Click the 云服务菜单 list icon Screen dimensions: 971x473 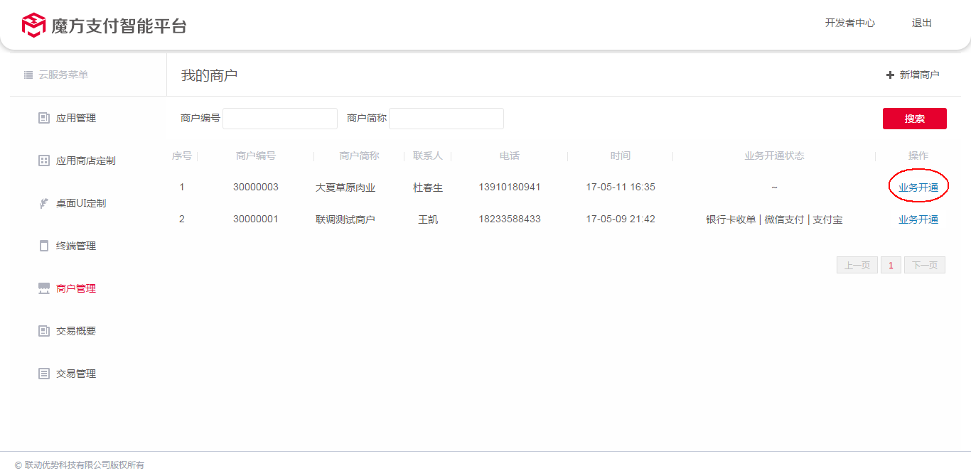tap(28, 75)
